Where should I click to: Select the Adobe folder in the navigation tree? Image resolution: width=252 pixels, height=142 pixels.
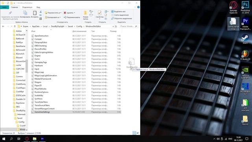[17, 31]
